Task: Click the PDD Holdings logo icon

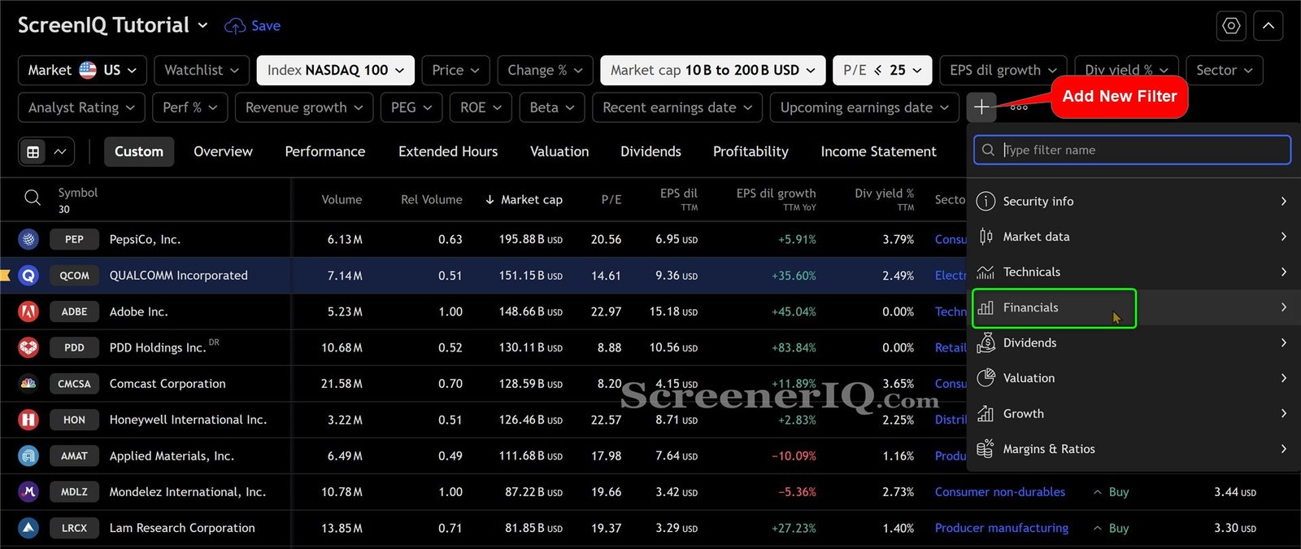Action: [x=28, y=347]
